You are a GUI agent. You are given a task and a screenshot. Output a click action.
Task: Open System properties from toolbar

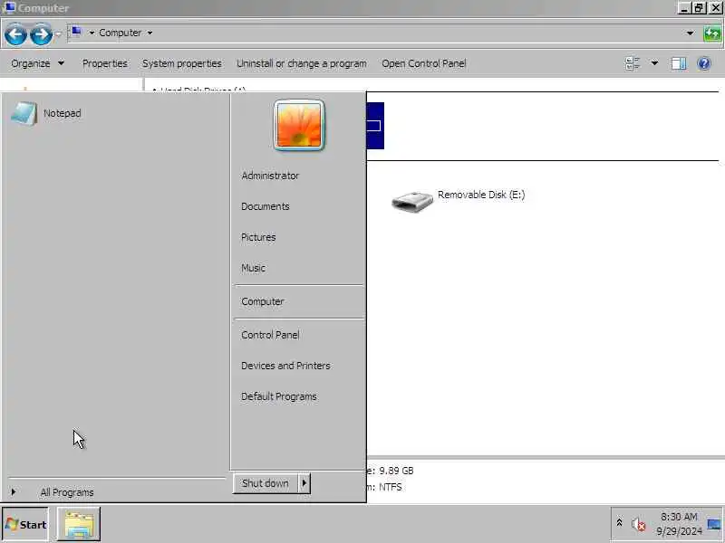point(182,63)
